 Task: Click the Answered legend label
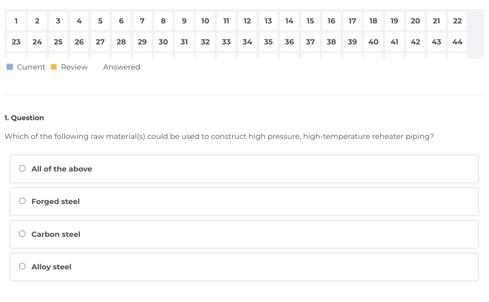click(122, 67)
